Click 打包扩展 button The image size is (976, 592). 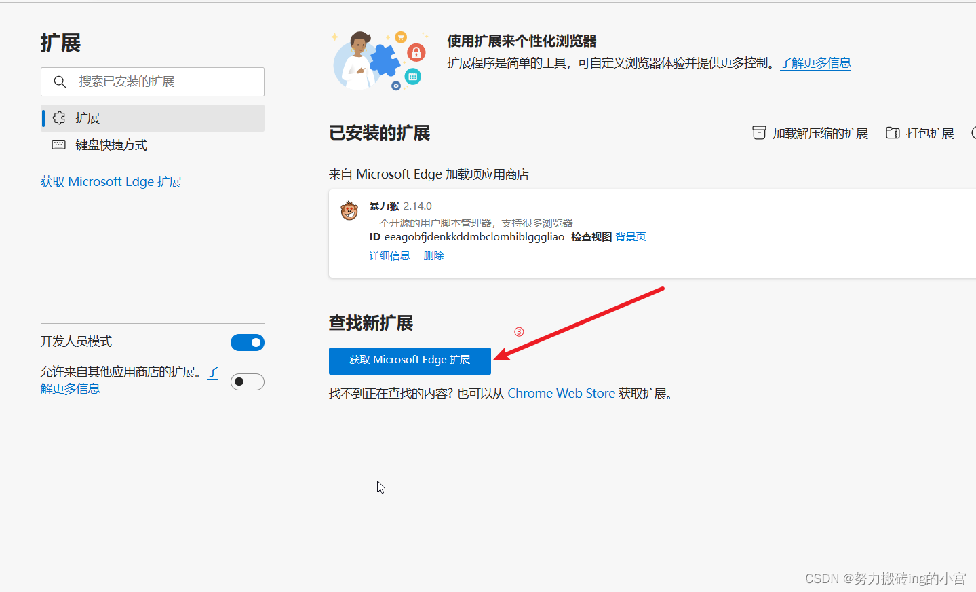(920, 134)
